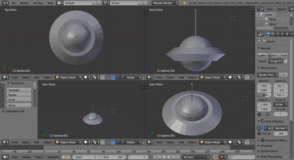The width and height of the screenshot is (294, 160).
Task: Open the 24 fps frame rate dropdown
Action: coord(280,105)
